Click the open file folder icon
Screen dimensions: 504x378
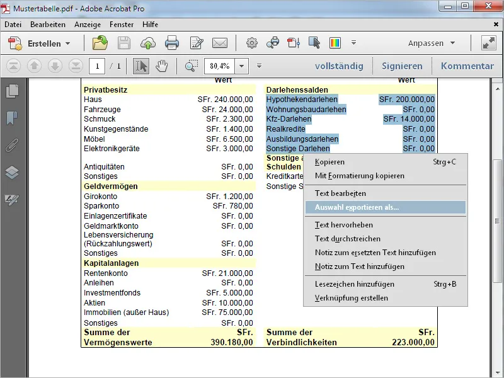coord(100,43)
